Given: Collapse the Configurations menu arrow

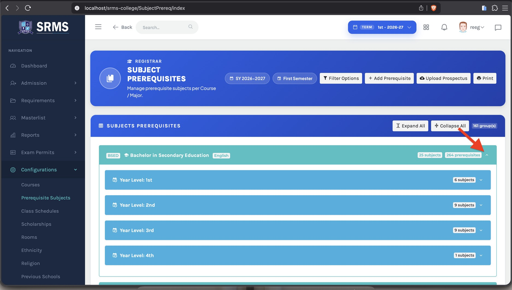Looking at the screenshot, I should click(x=75, y=170).
